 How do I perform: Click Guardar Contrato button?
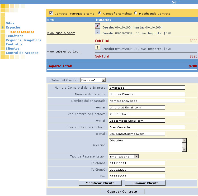[x=122, y=192]
